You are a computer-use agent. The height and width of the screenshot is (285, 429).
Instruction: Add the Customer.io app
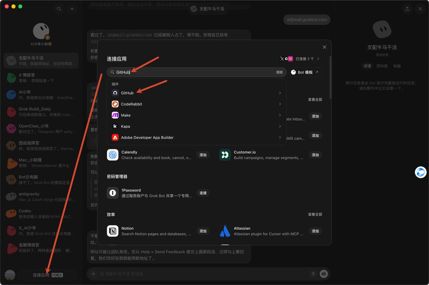coord(315,155)
